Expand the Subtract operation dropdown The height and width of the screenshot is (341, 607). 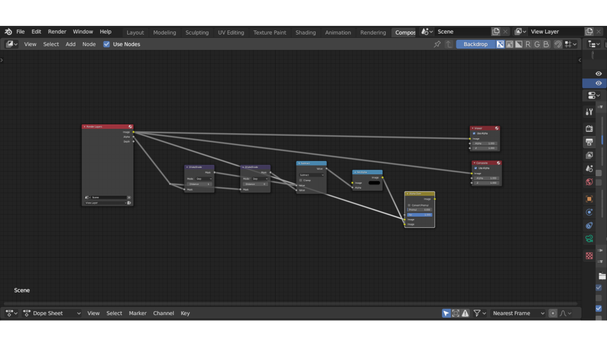point(311,175)
